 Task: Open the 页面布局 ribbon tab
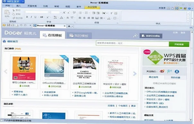[32, 6]
